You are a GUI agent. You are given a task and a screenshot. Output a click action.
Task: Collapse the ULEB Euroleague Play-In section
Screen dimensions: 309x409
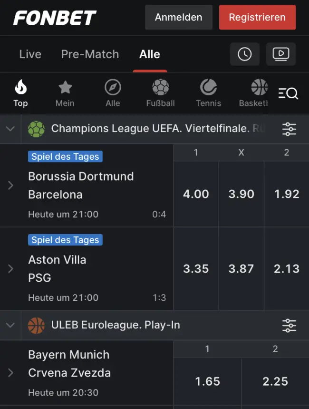[10, 326]
